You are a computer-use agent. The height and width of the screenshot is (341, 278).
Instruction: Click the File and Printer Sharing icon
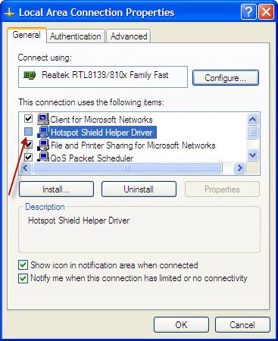click(x=43, y=145)
